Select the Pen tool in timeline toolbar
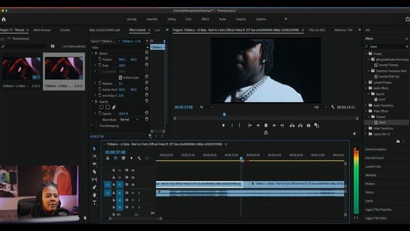Image resolution: width=410 pixels, height=231 pixels. click(x=94, y=187)
